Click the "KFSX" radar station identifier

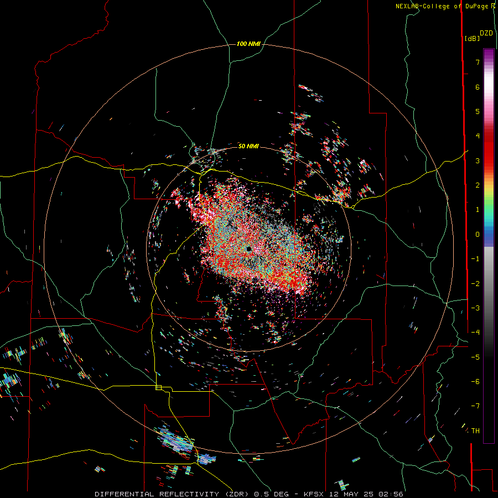314,494
